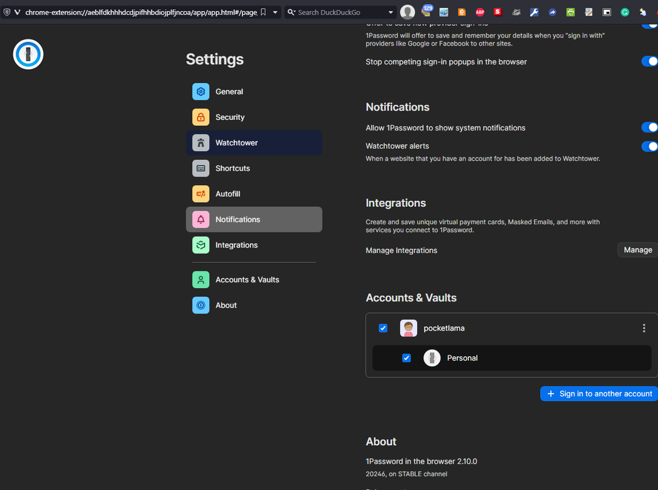Image resolution: width=658 pixels, height=490 pixels.
Task: Click the orange document extension icon
Action: [x=462, y=12]
